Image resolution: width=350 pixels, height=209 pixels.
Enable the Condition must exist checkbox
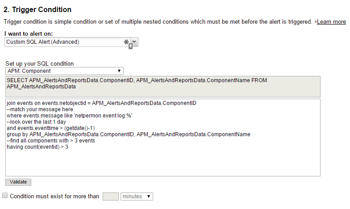[x=5, y=196]
